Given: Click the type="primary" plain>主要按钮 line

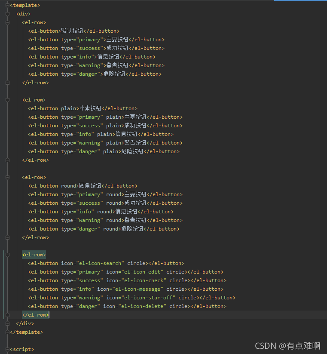Looking at the screenshot, I should point(105,117).
